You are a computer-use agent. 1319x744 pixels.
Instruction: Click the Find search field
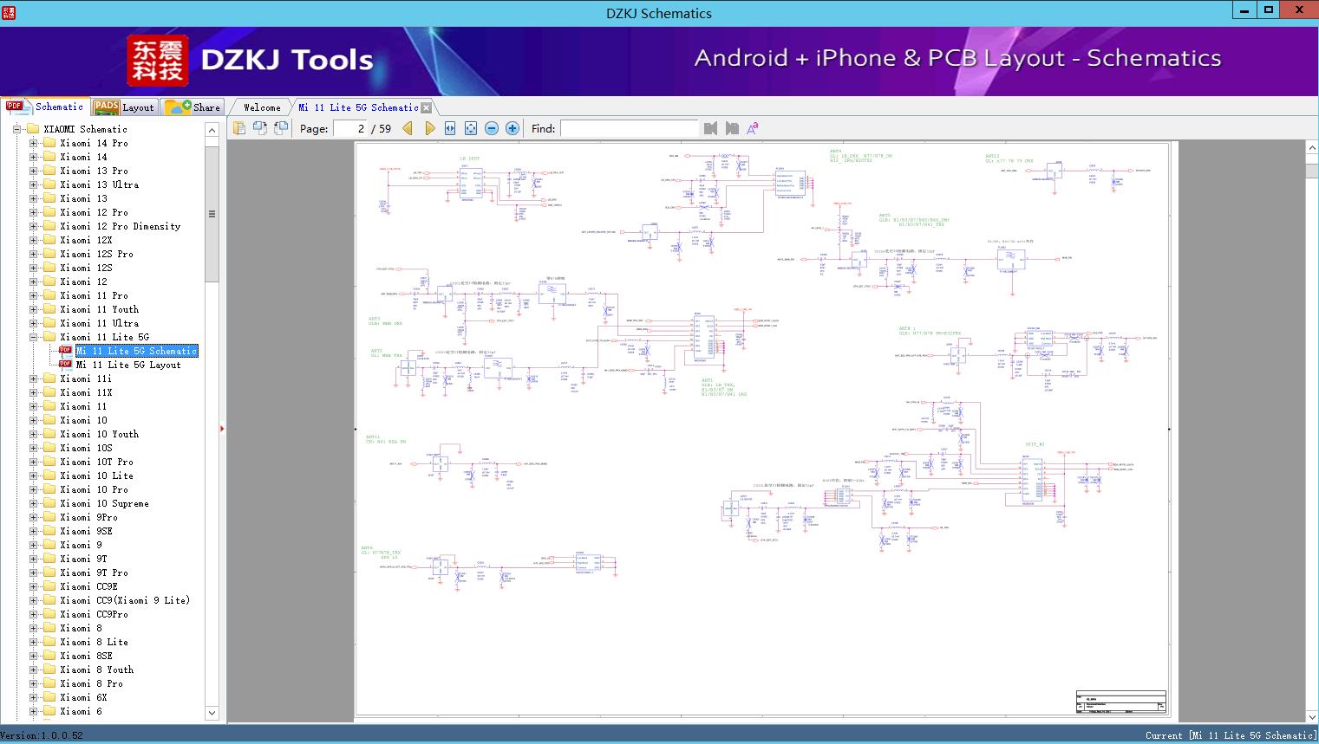(x=629, y=128)
